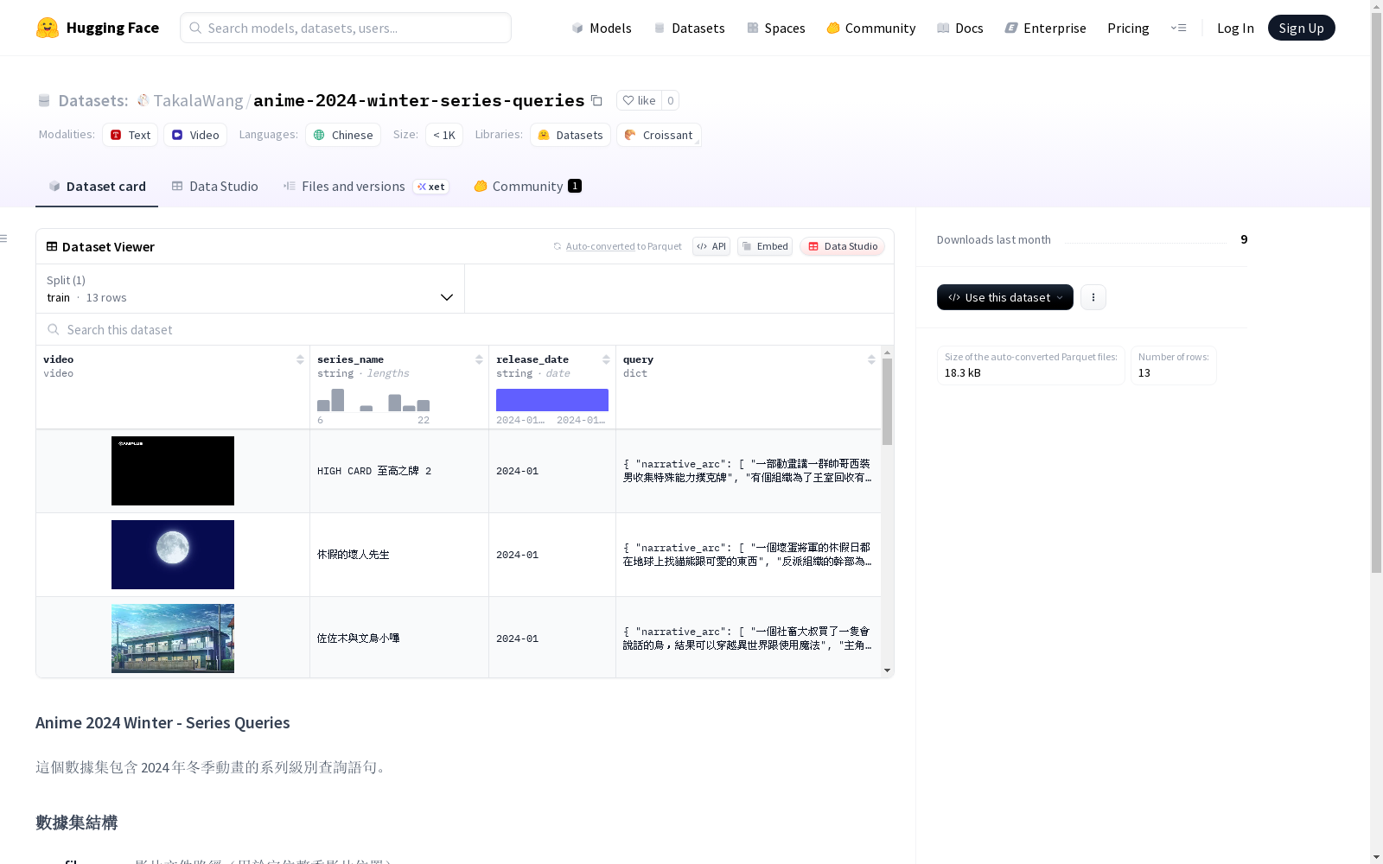Open the full moon video thumbnail
Screen dimensions: 1383x864
point(173,555)
